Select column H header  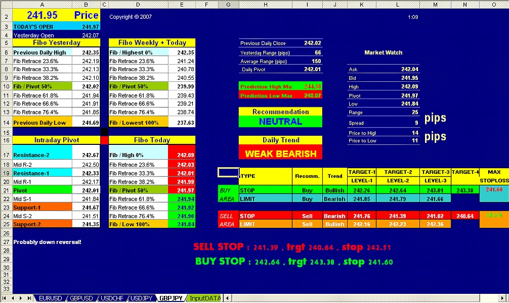tap(266, 5)
